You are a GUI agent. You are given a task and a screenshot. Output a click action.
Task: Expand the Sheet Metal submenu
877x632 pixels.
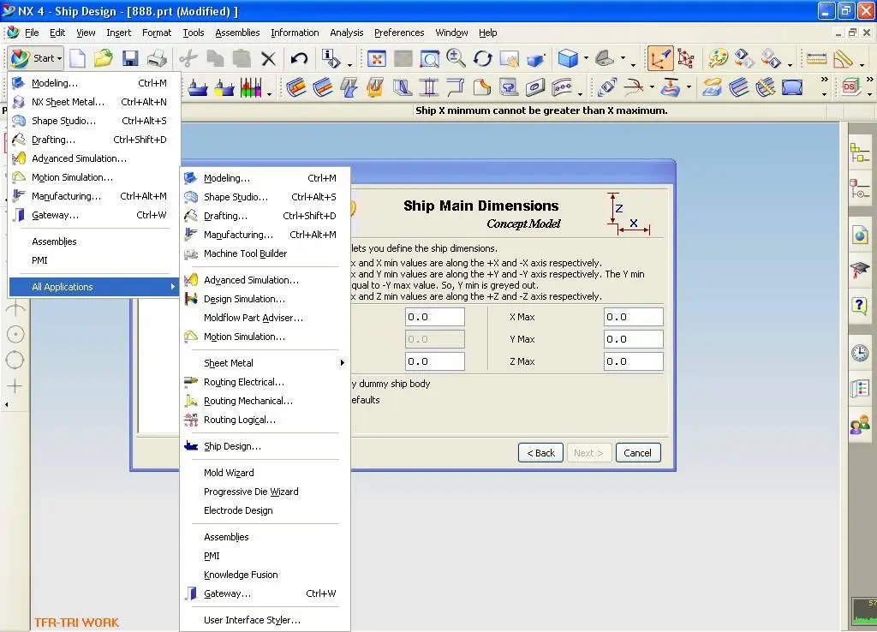265,363
